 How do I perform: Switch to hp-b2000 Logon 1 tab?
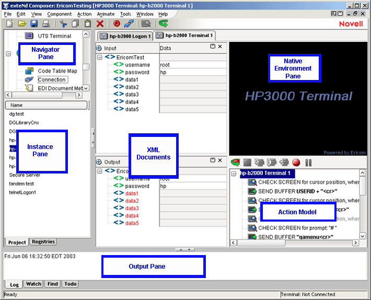click(x=125, y=36)
